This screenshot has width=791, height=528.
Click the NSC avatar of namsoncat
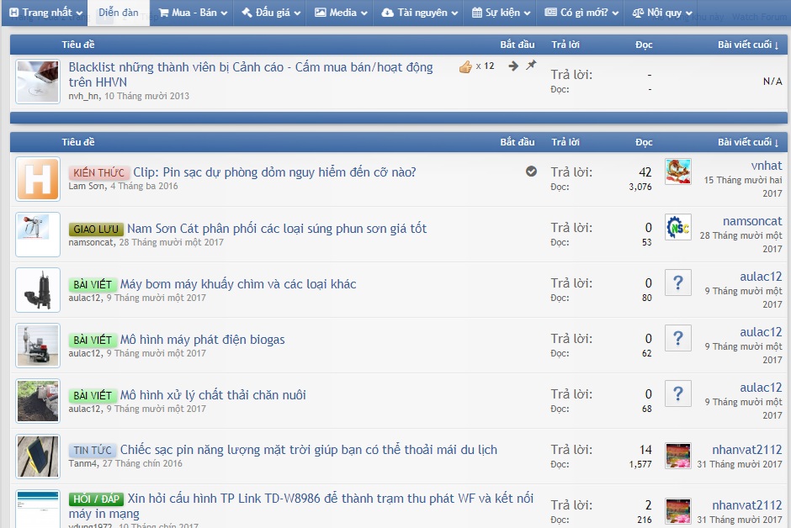(x=677, y=227)
